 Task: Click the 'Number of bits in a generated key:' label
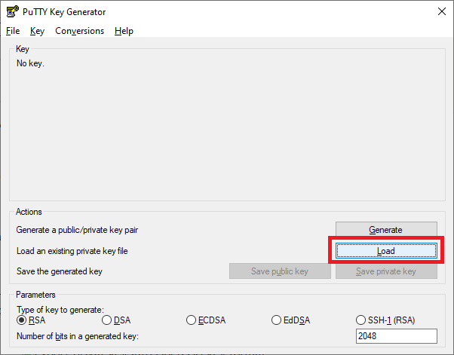[78, 336]
